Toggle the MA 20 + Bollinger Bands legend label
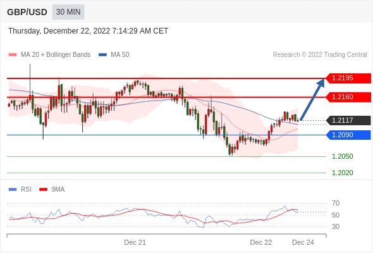 [x=56, y=55]
